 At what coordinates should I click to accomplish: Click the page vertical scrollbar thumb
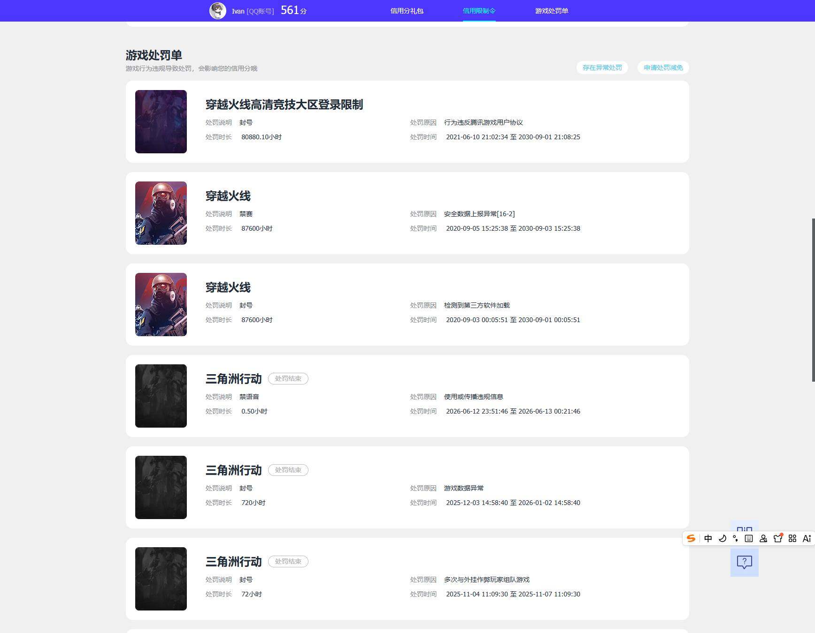pyautogui.click(x=813, y=300)
